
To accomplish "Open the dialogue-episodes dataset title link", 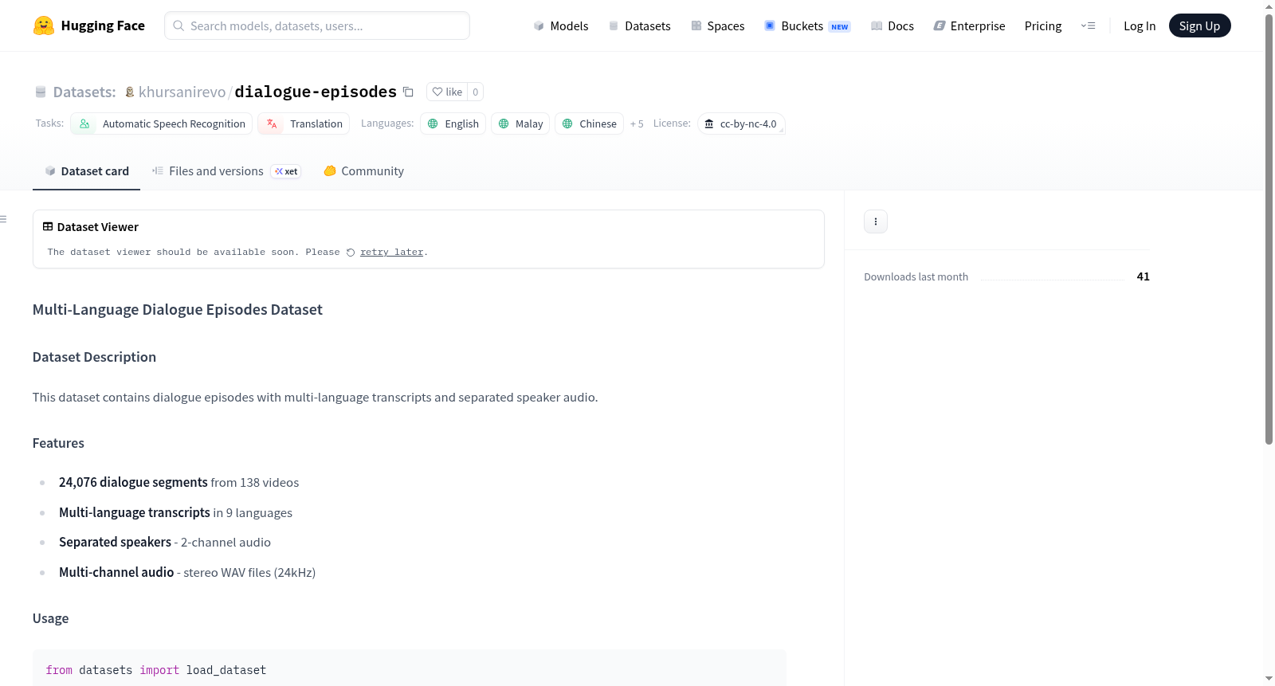I will click(316, 92).
